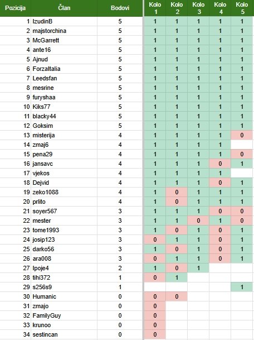Select misterija's red Kolo 5 cell

pos(242,135)
